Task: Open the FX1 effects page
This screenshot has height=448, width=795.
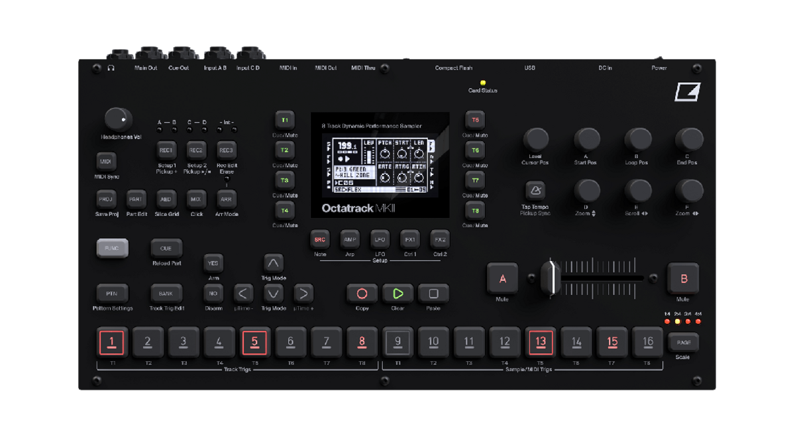Action: point(409,240)
